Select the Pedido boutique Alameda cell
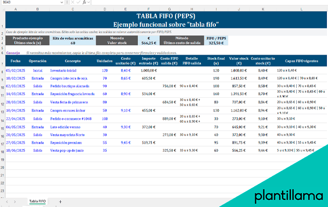Image resolution: width=328 pixels, height=207 pixels. (73, 86)
